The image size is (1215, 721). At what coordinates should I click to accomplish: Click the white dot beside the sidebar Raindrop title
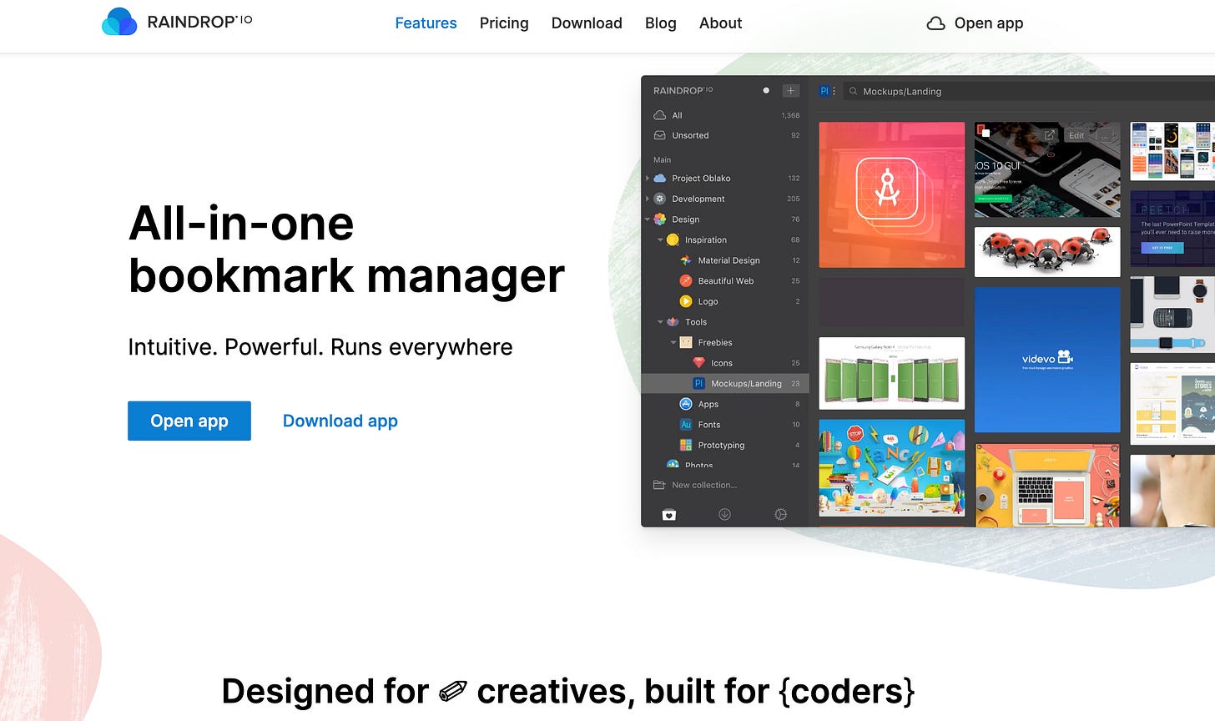click(766, 90)
